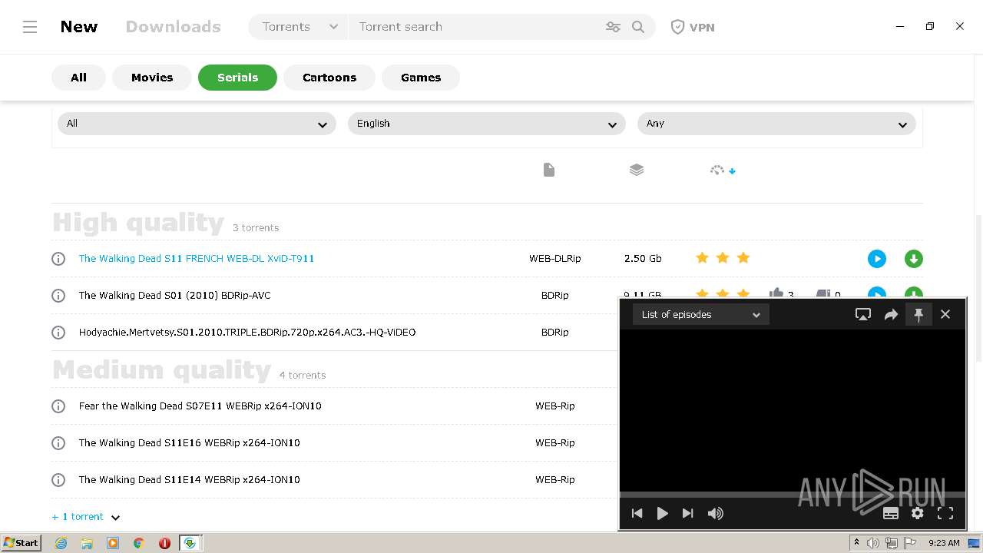Rate S11 FRENCH torrent three stars

tap(743, 258)
